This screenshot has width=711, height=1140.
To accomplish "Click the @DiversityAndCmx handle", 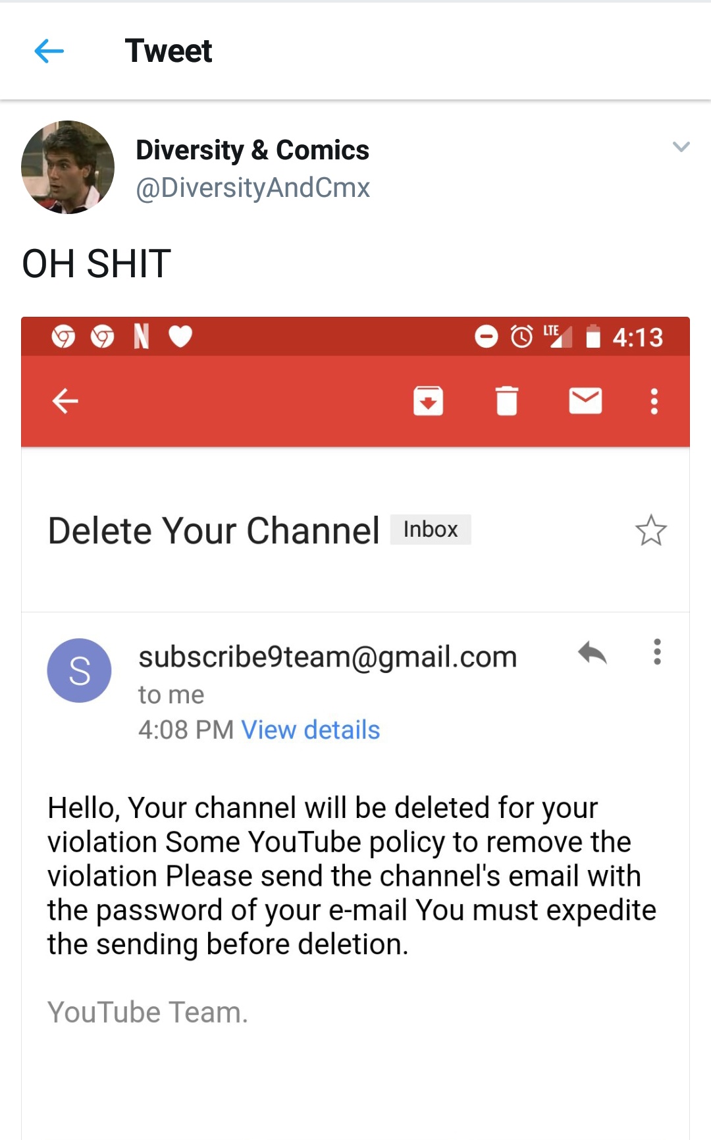I will 253,188.
